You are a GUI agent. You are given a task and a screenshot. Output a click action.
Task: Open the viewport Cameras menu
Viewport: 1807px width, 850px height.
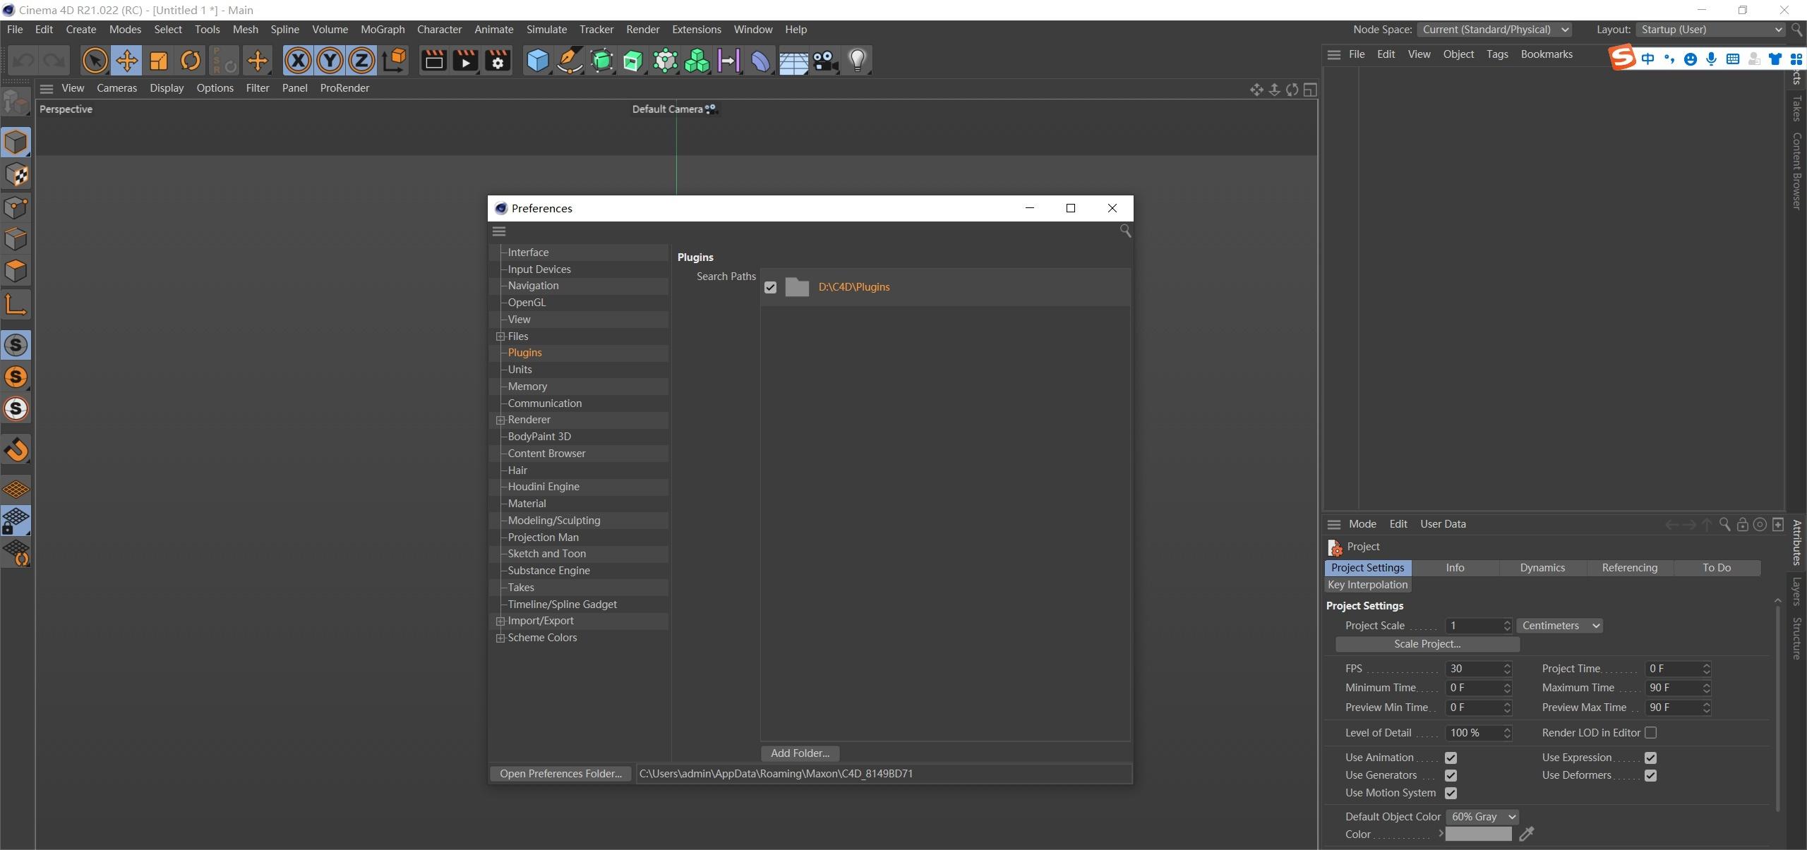116,88
